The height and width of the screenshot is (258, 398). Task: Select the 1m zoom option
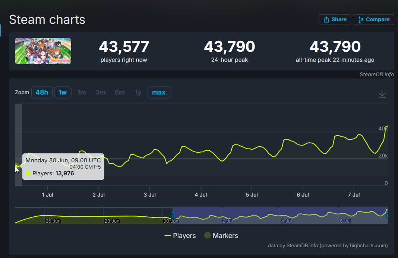[x=82, y=92]
